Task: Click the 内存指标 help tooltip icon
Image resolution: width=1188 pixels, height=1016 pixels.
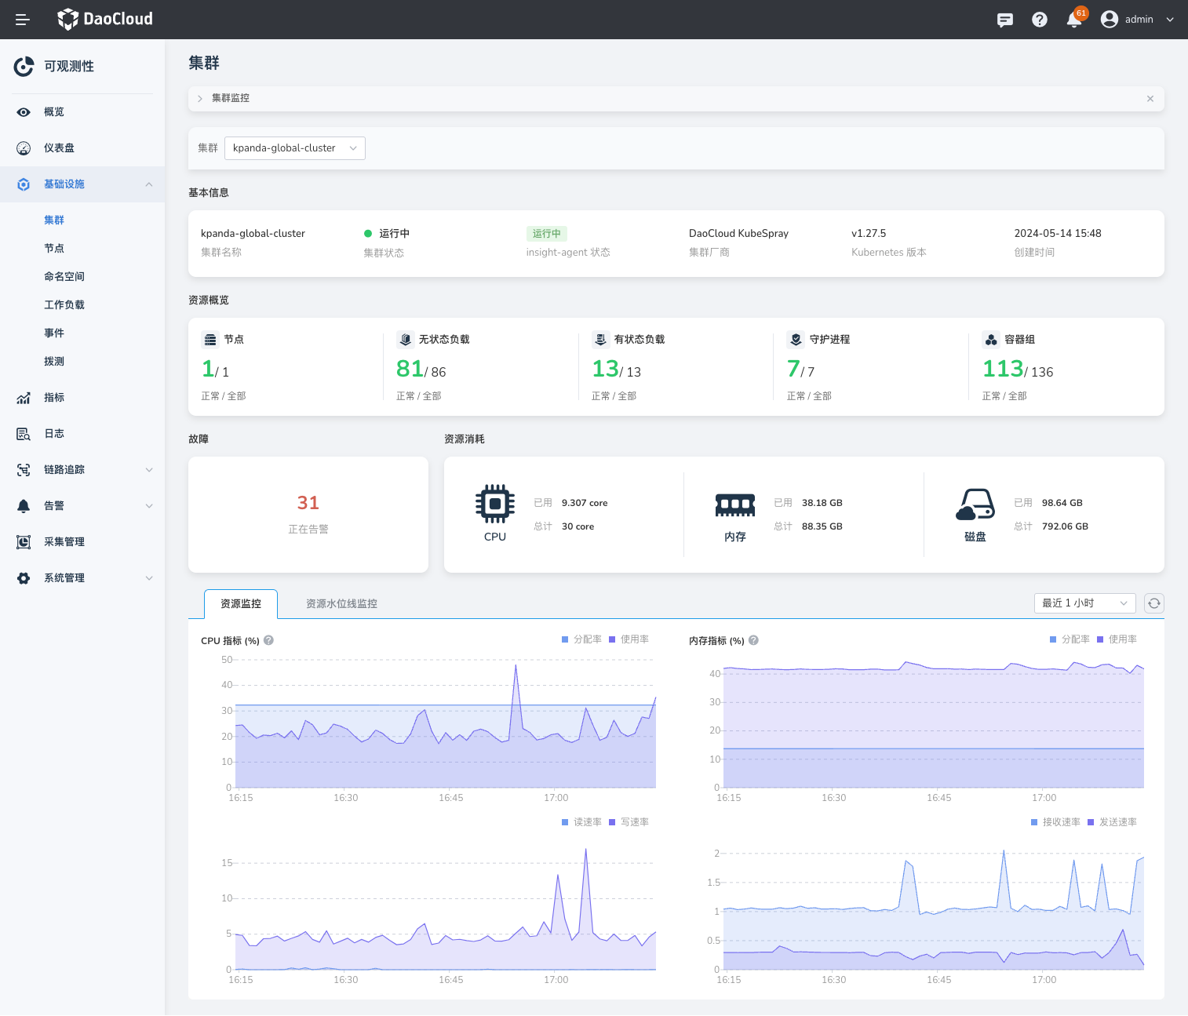Action: 753,640
